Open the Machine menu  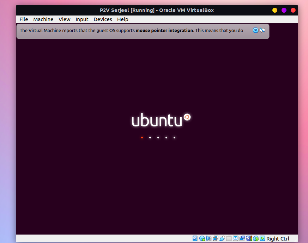43,19
